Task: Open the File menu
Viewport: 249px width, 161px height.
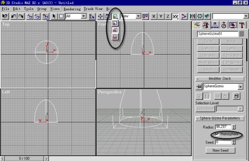Action: (5, 9)
